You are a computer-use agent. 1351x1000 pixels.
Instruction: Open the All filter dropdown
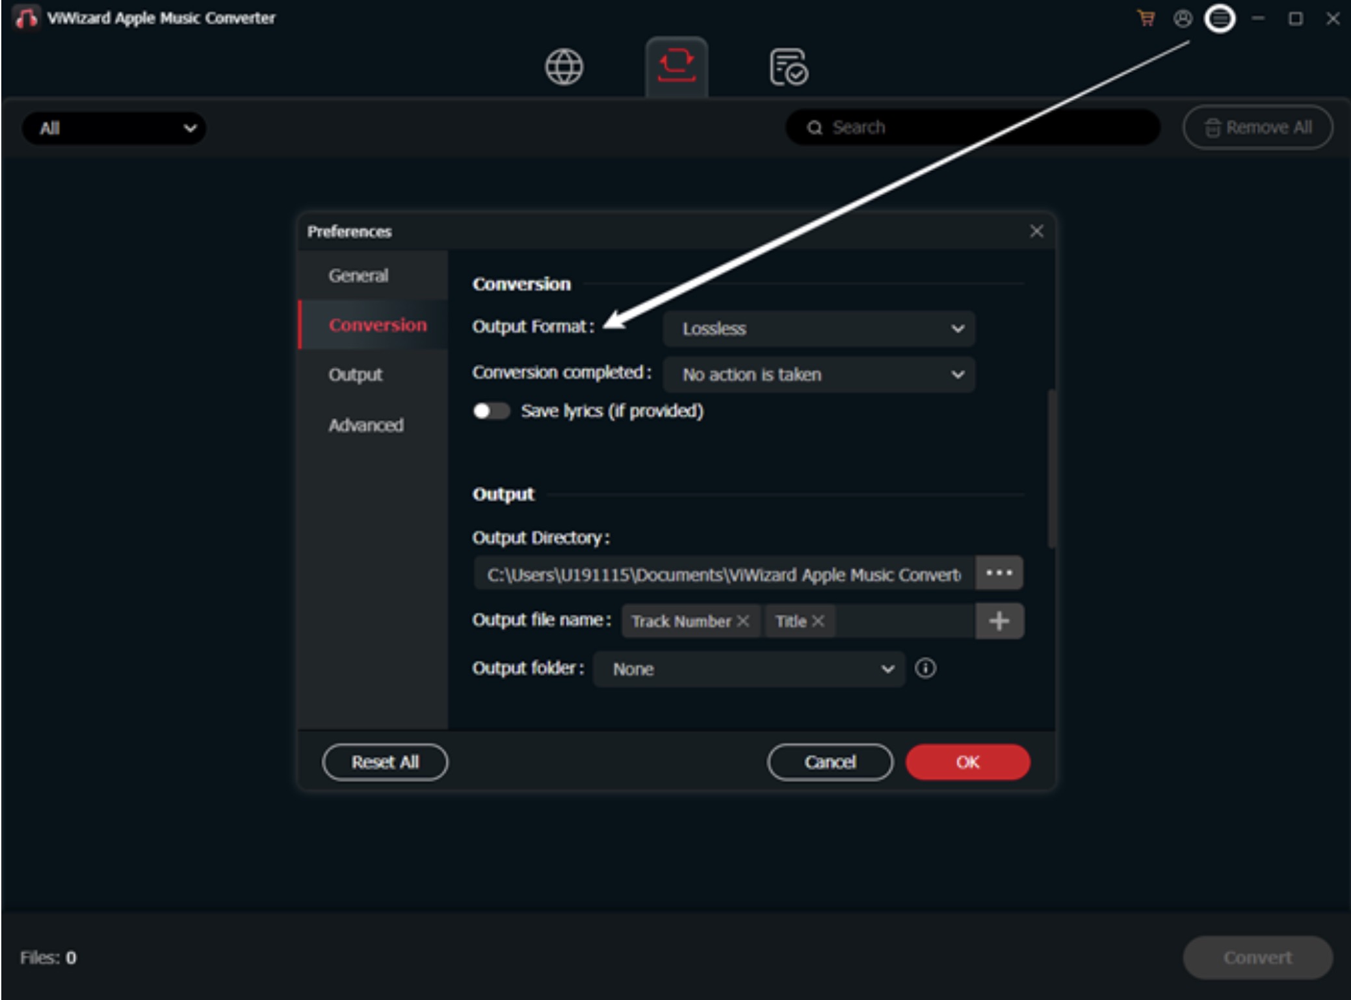(114, 128)
